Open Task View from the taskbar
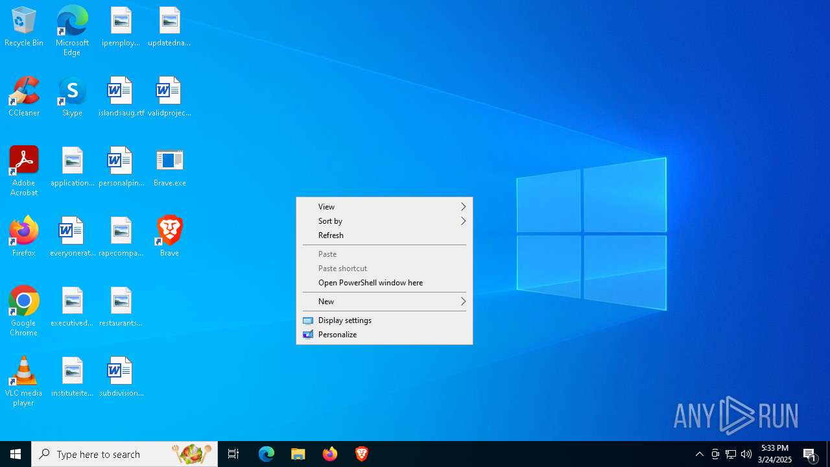830x467 pixels. click(233, 454)
